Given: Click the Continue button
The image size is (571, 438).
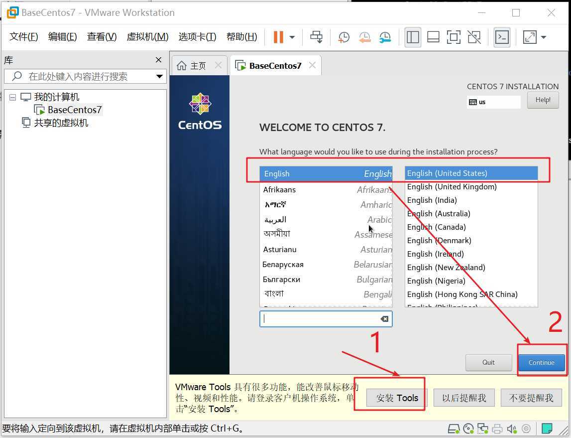Looking at the screenshot, I should coord(542,363).
